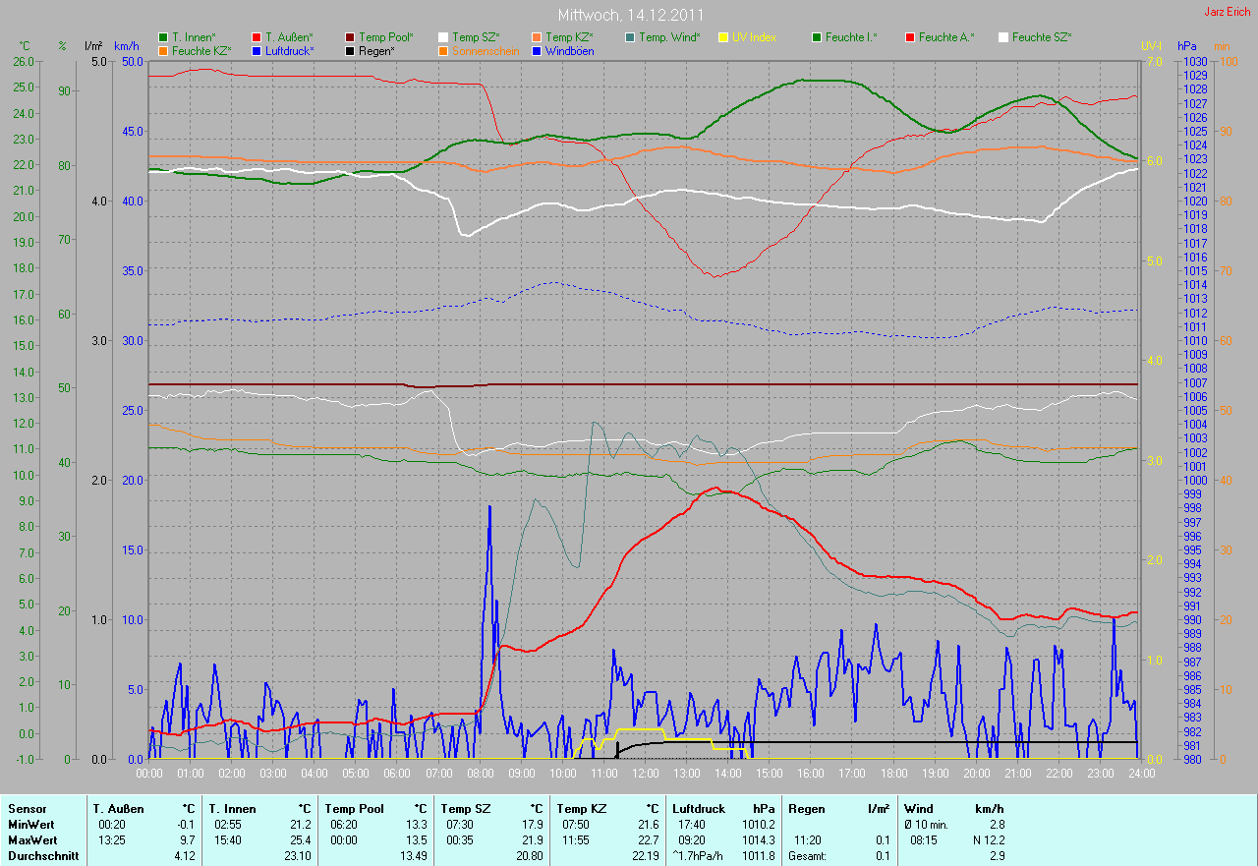Click the yellow UV Index legend swatch
Viewport: 1258px width, 866px height.
pyautogui.click(x=723, y=37)
